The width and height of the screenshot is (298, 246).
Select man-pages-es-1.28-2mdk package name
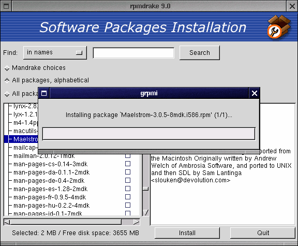pyautogui.click(x=51, y=189)
